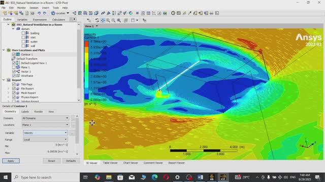Click the selection mode arrow in viewer toolbar
325x182 pixels.
click(89, 20)
